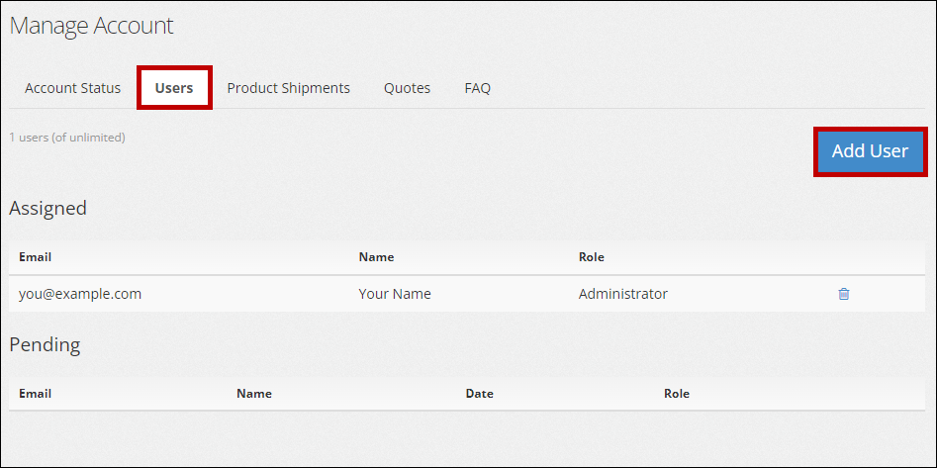Screen dimensions: 937x468
Task: Click Role column header in Pending table
Action: point(676,394)
